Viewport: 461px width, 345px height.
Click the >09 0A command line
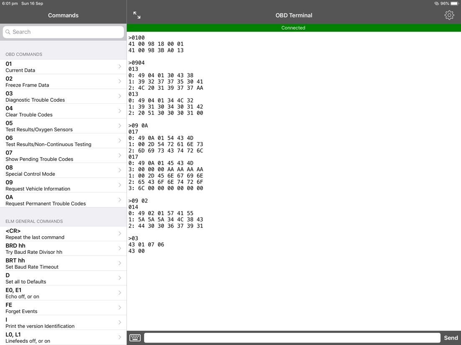[x=138, y=125]
